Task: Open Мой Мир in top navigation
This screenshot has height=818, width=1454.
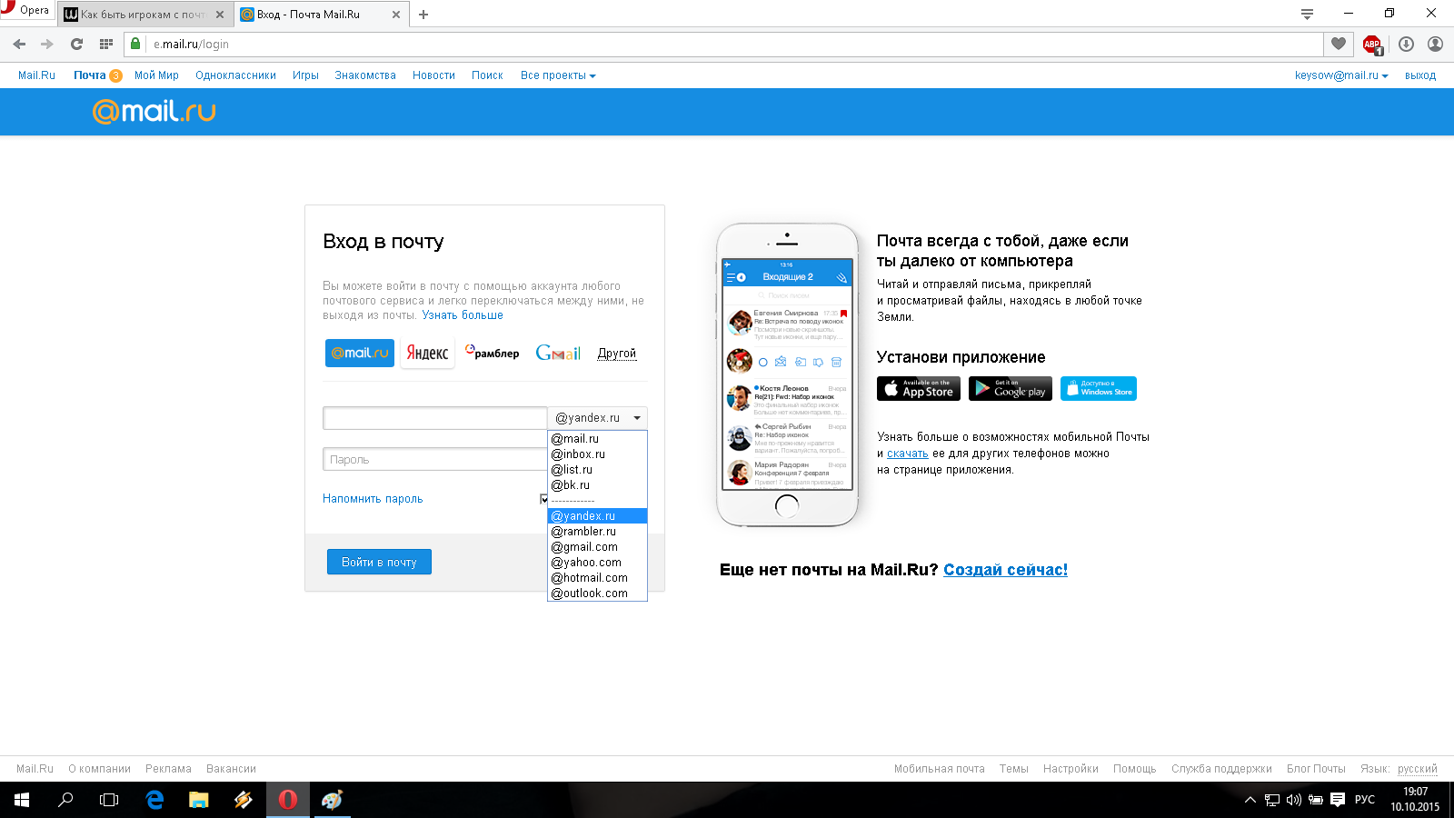Action: tap(156, 75)
